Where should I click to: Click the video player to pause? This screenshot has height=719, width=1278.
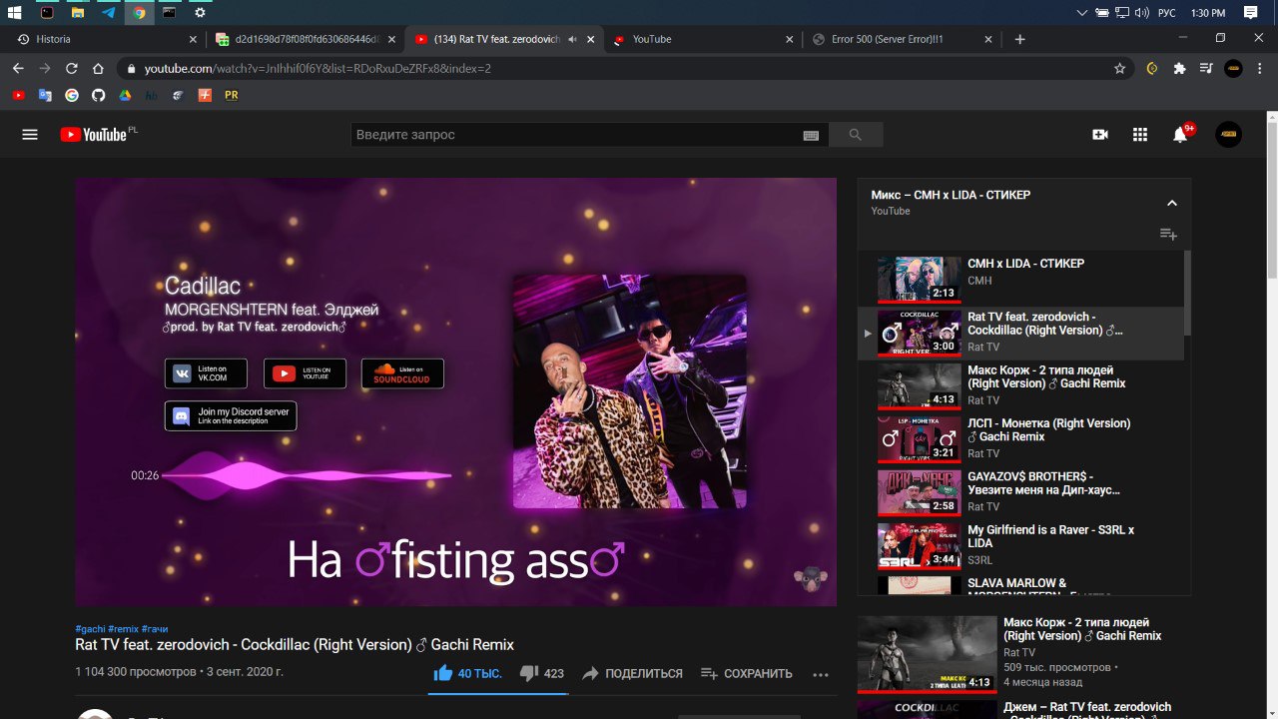tap(455, 391)
